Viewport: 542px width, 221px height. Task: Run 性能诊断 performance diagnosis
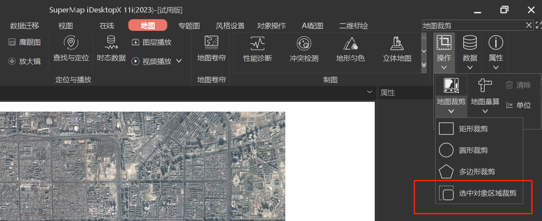pos(258,49)
